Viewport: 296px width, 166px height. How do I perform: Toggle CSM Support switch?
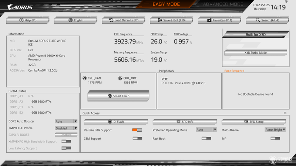tap(137, 139)
